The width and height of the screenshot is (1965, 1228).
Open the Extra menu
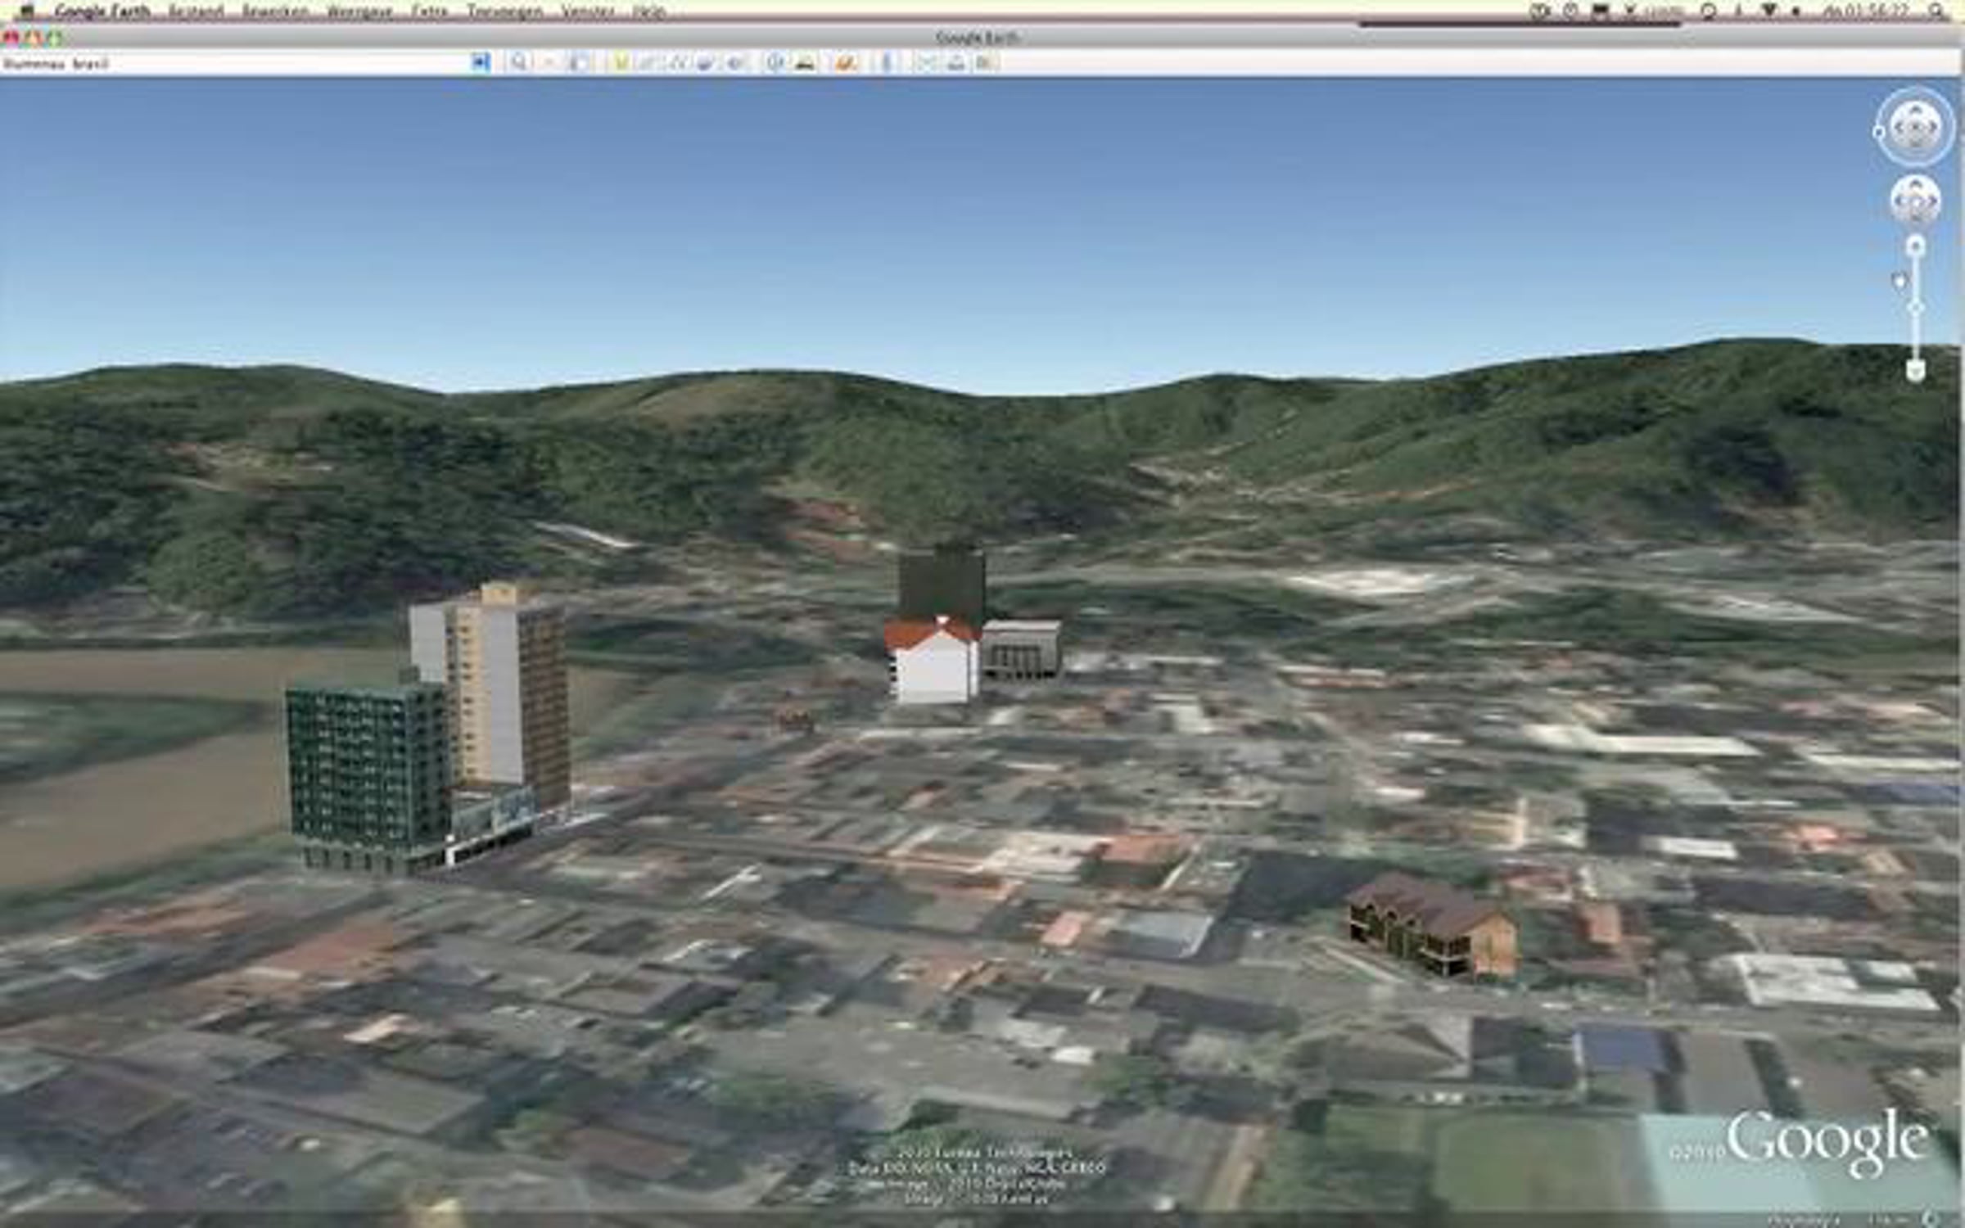tap(430, 11)
